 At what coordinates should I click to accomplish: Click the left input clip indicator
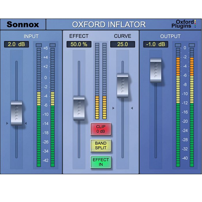[39, 45]
